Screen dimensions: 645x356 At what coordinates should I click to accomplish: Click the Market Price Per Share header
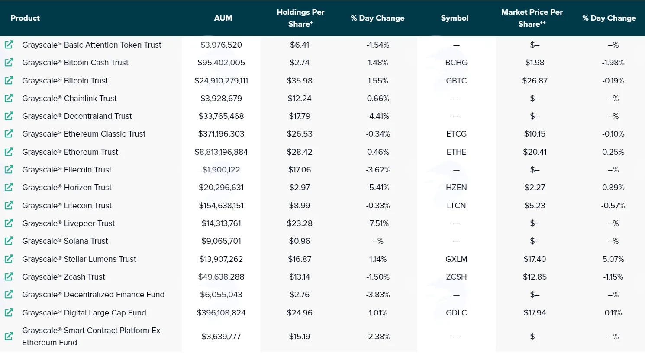[x=532, y=18]
